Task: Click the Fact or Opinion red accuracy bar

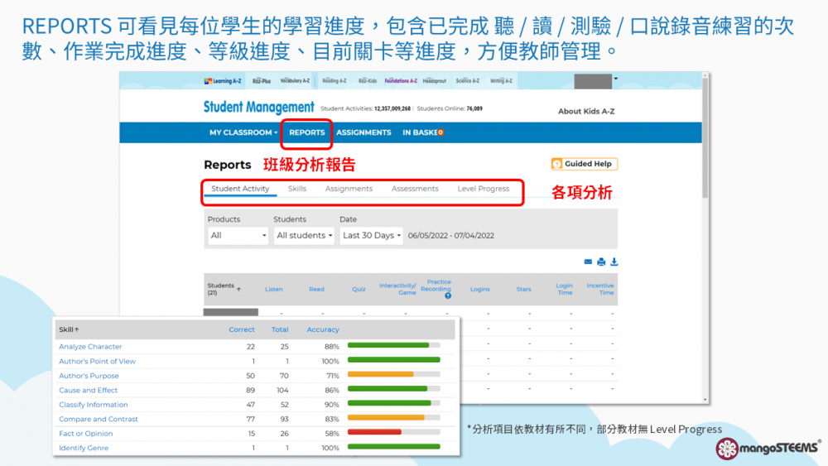Action: click(x=374, y=434)
